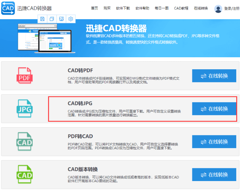Viewport: 240px width, 191px height.
Task: Click the save icon in floating toolbar
Action: [43, 19]
